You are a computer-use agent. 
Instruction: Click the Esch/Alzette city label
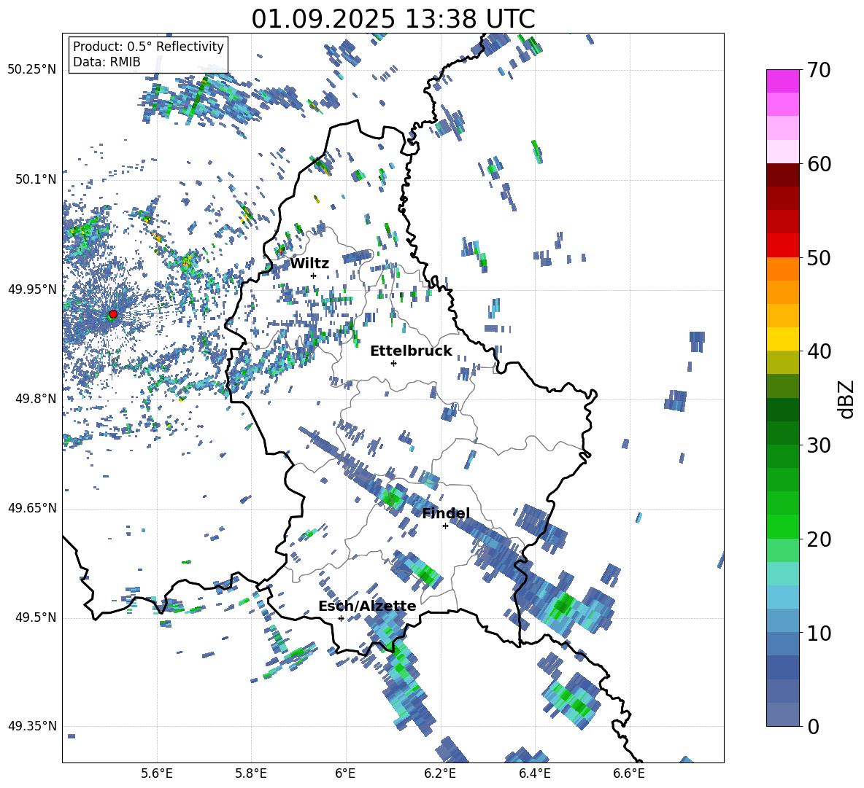coord(367,606)
